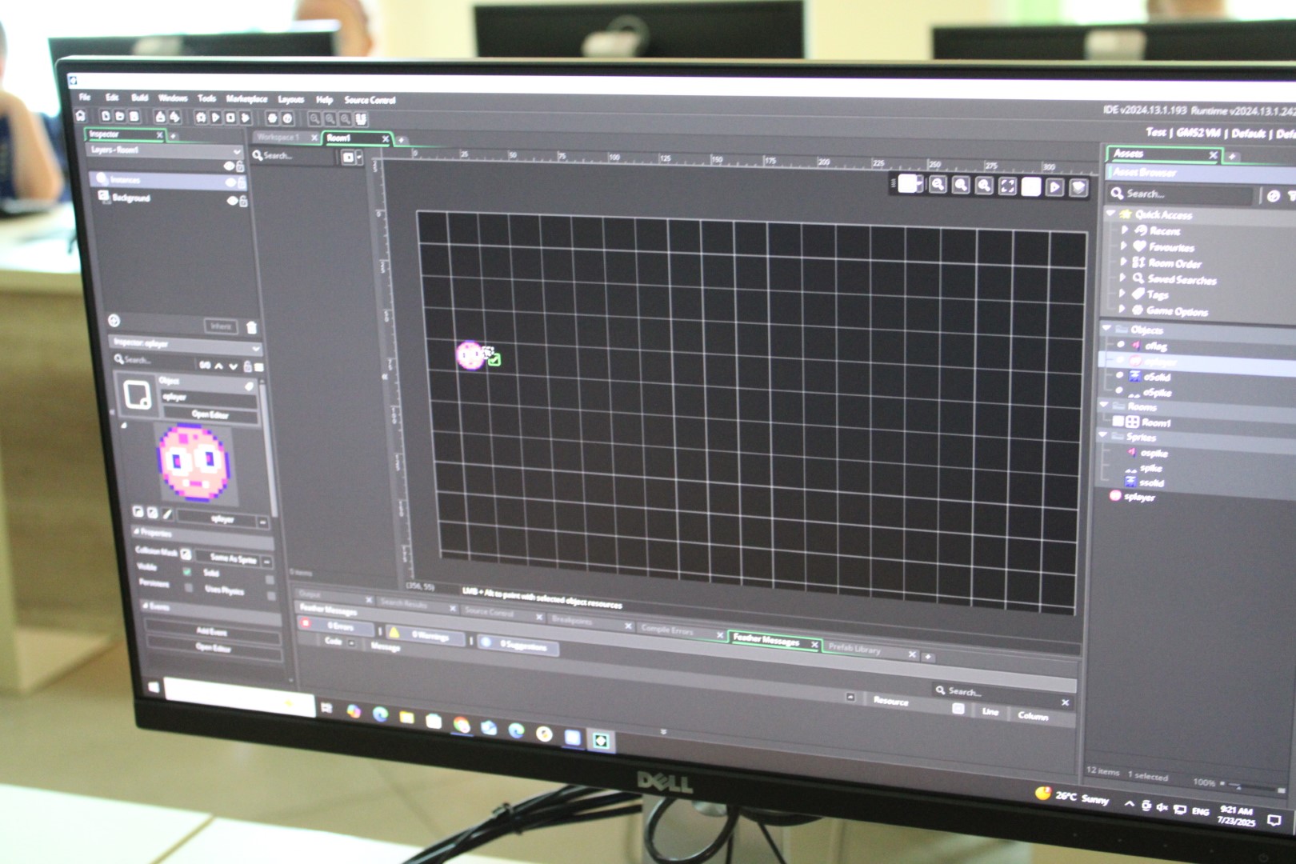This screenshot has width=1296, height=864.
Task: Click the zoom reset icon in the room editor toolbar
Action: [x=961, y=186]
